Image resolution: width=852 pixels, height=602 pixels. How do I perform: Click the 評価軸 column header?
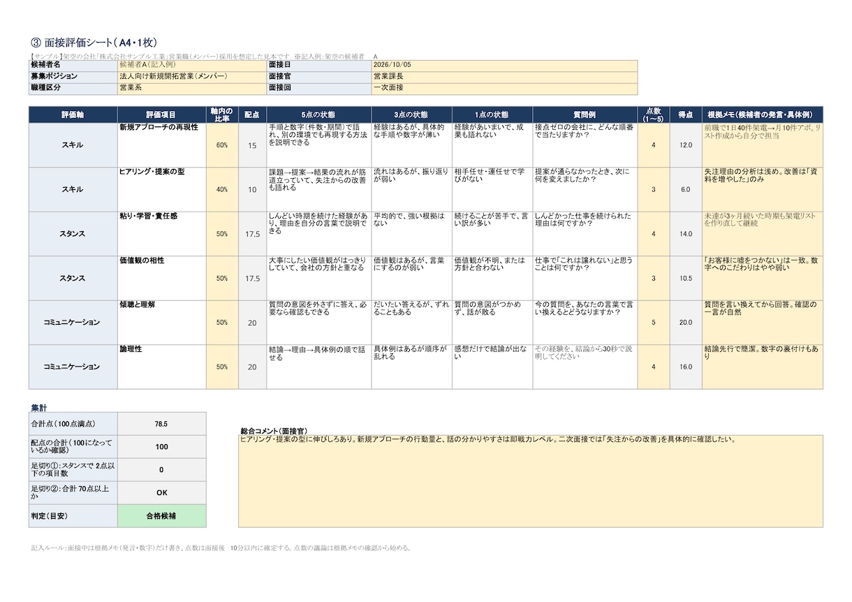tap(73, 115)
